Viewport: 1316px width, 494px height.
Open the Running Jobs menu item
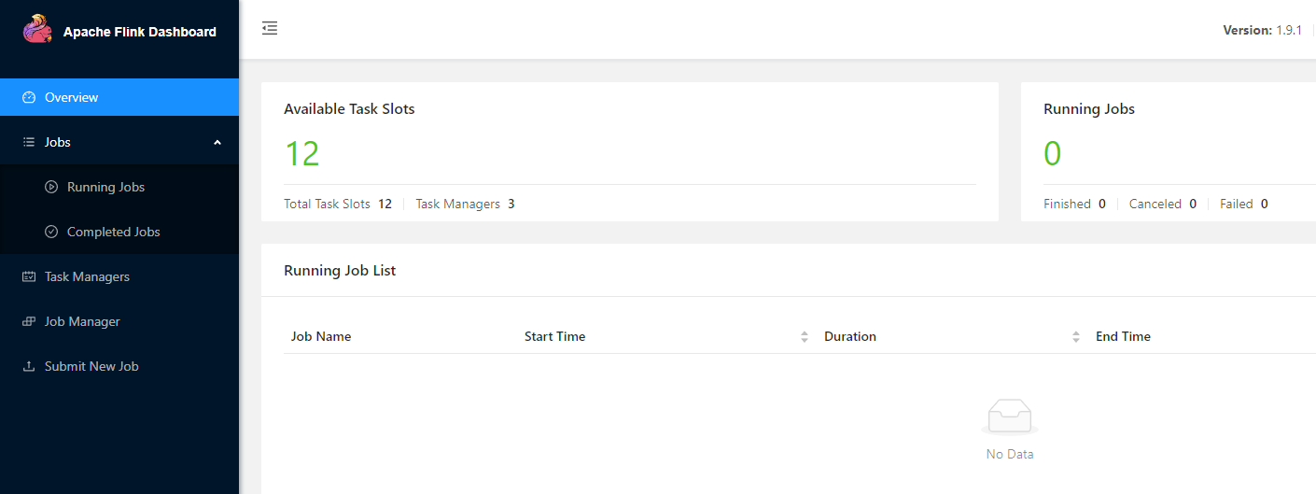[119, 187]
